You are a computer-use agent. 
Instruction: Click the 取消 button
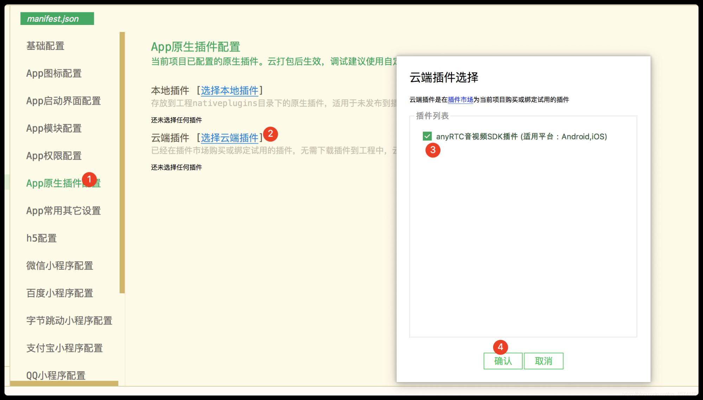pos(543,361)
